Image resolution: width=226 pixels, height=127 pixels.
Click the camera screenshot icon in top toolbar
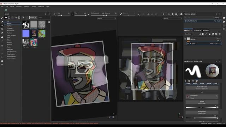pyautogui.click(x=181, y=14)
